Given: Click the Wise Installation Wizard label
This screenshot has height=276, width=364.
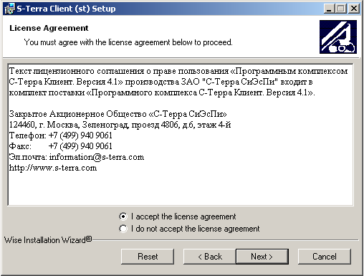Looking at the screenshot, I should (48, 239).
